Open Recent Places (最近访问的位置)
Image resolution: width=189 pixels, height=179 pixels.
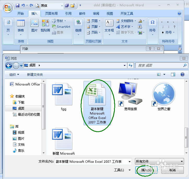coord(26,114)
